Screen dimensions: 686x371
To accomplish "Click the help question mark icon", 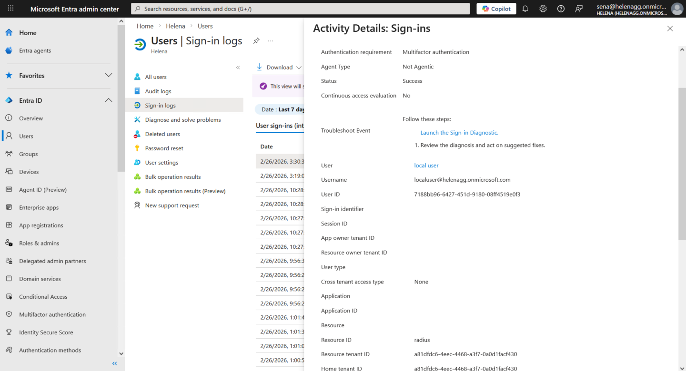I will pyautogui.click(x=561, y=9).
